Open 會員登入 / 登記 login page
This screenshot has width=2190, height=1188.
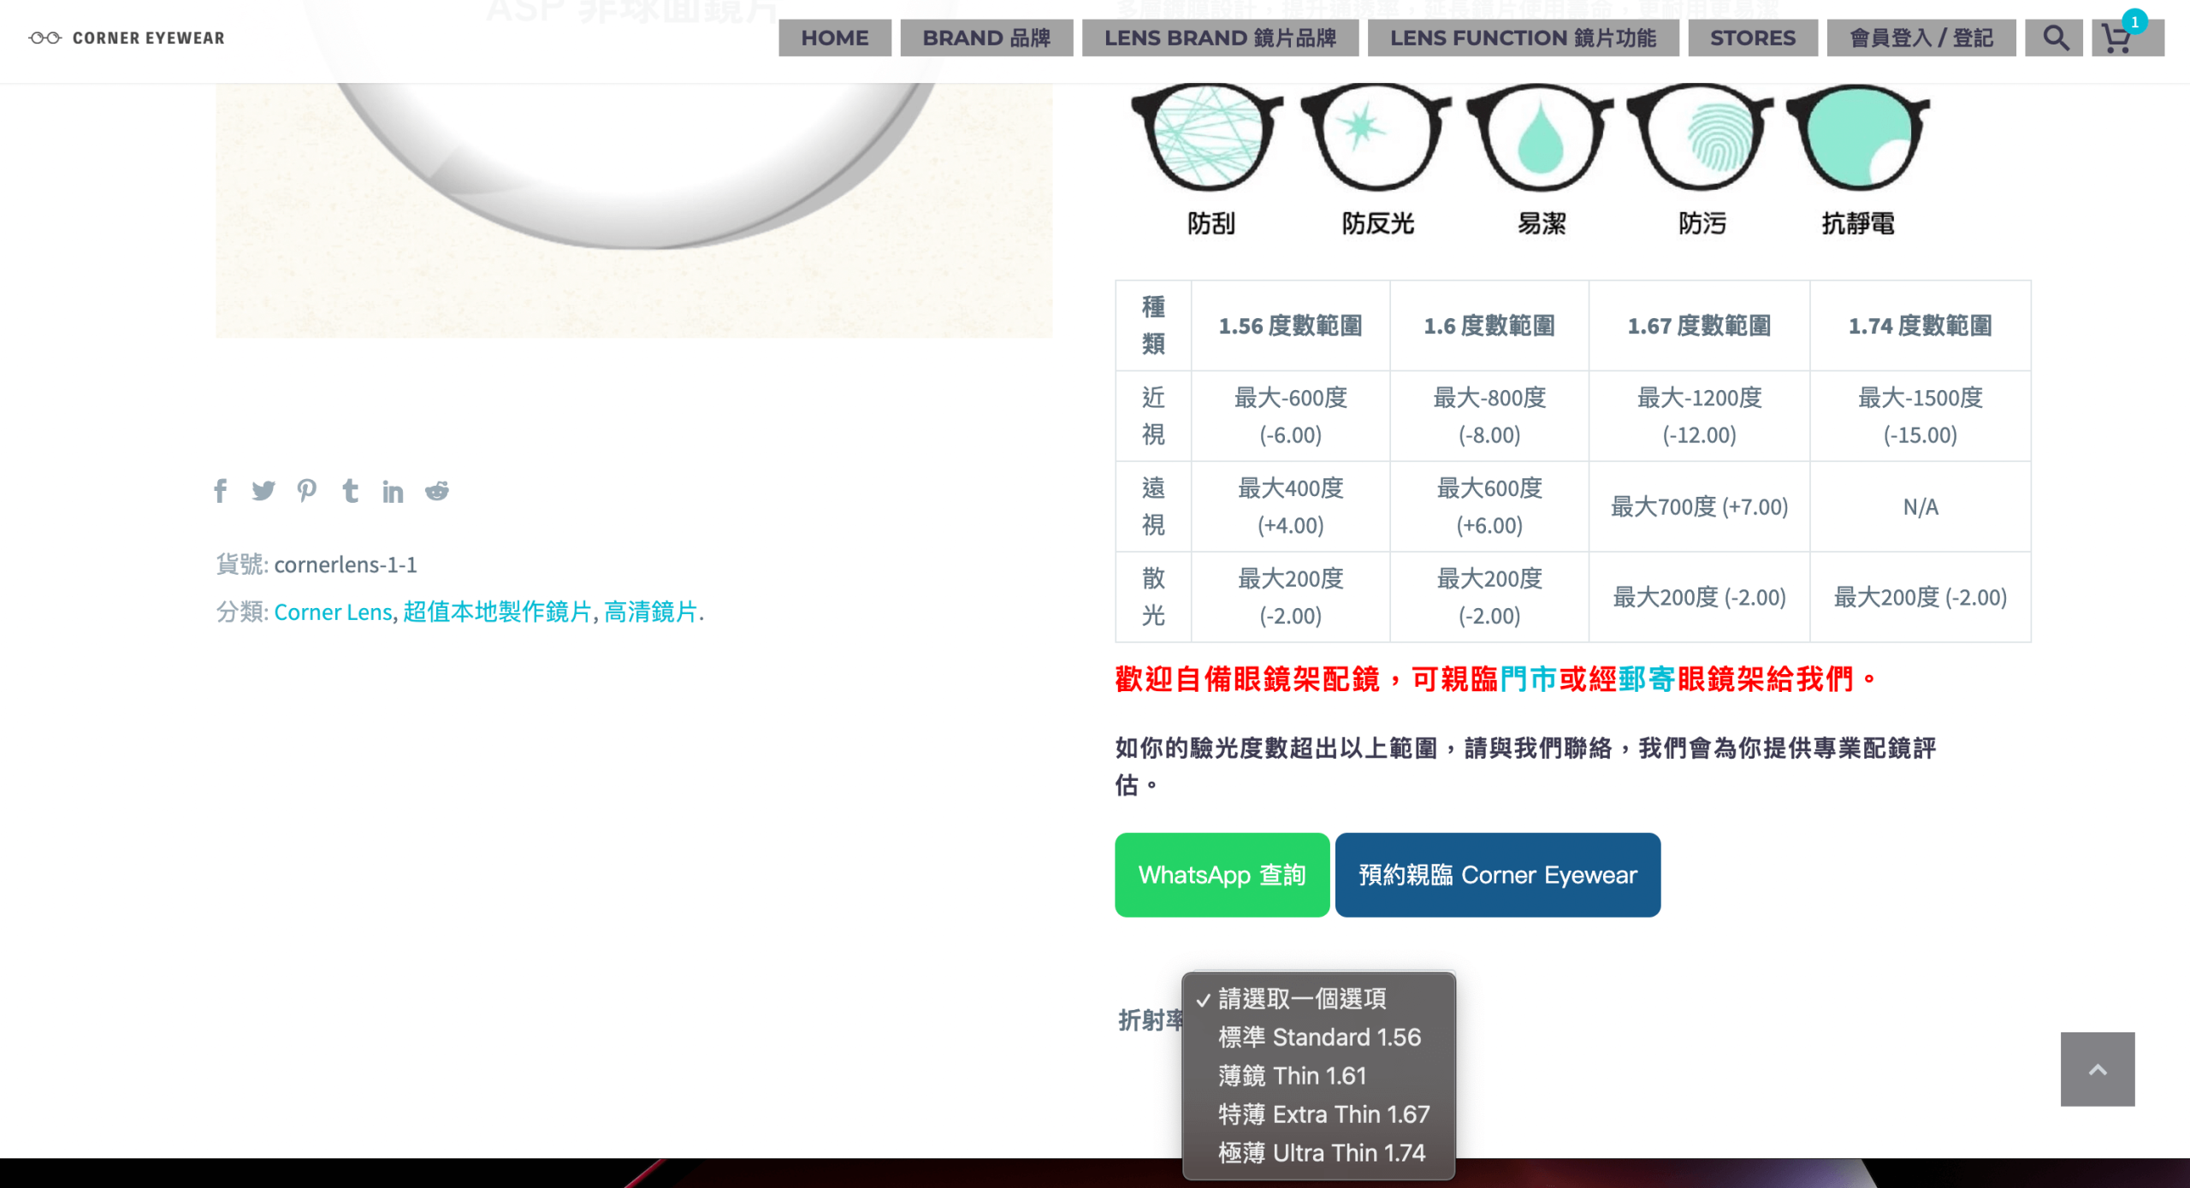coord(1921,38)
